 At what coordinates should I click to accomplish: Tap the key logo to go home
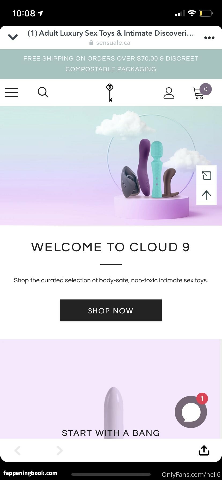(x=110, y=93)
